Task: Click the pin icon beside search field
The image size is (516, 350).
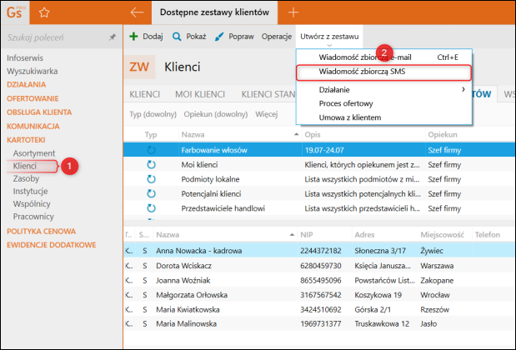Action: (113, 37)
